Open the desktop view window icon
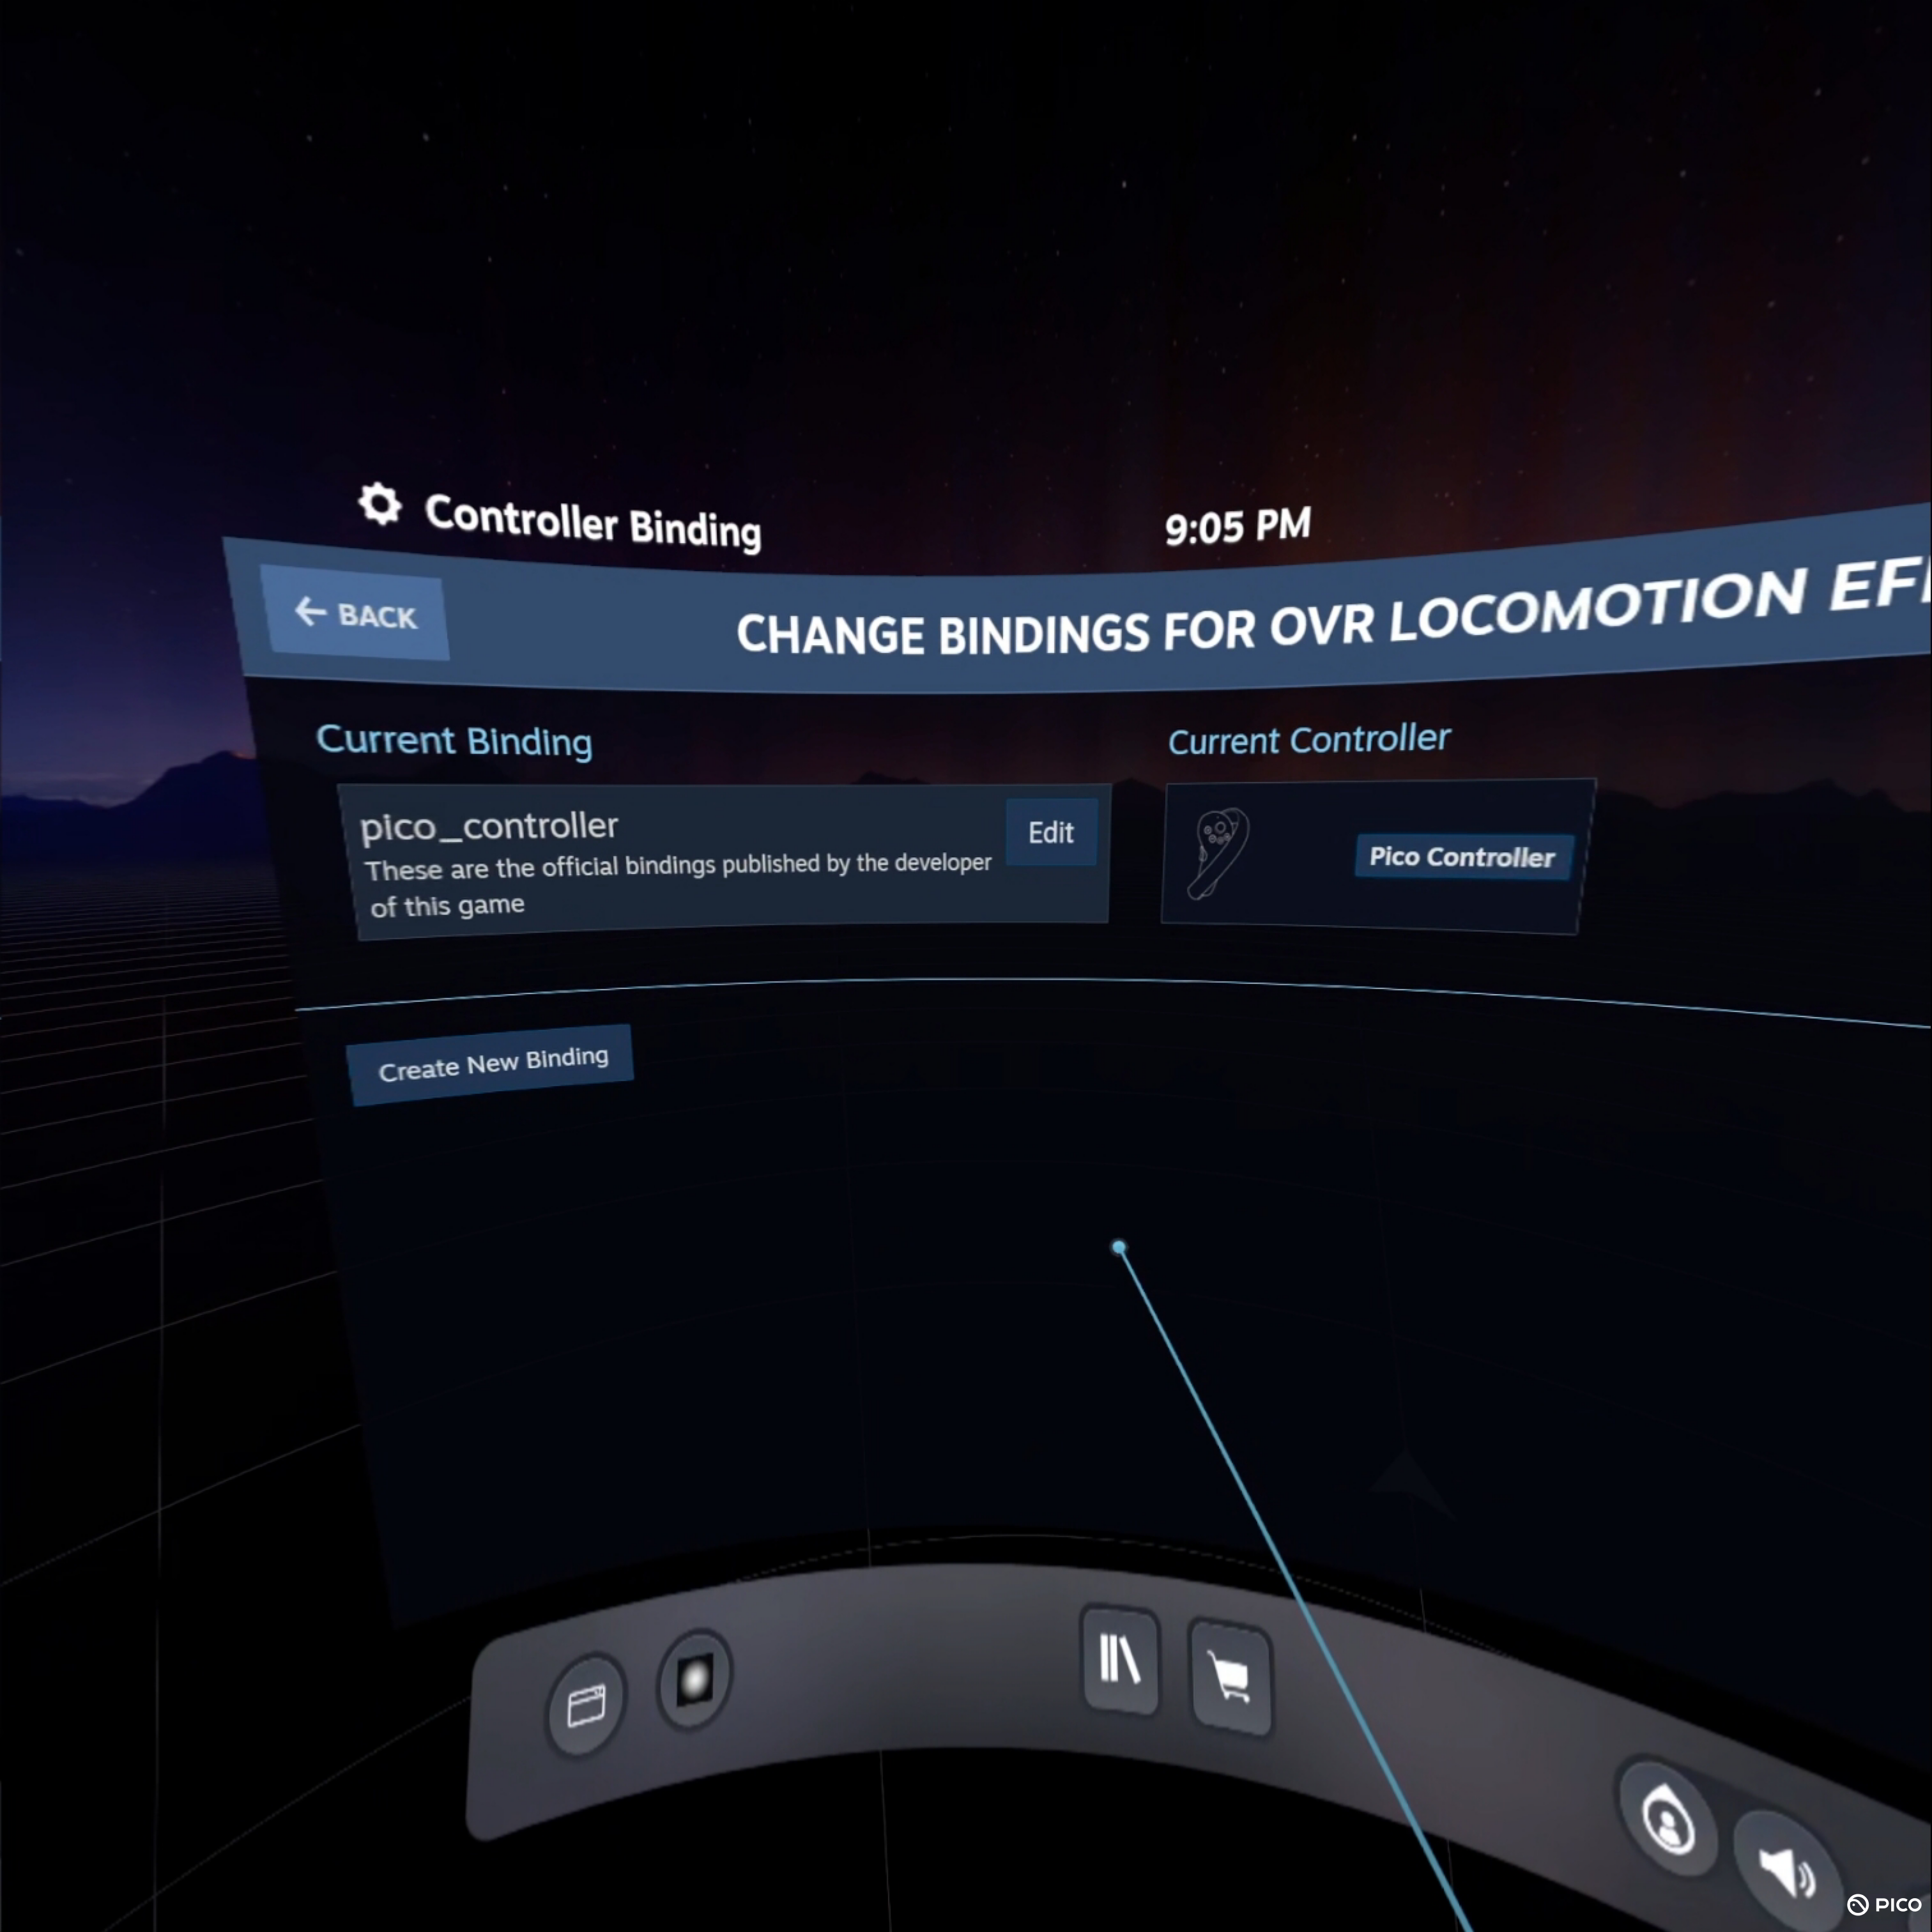1932x1932 pixels. tap(586, 1705)
